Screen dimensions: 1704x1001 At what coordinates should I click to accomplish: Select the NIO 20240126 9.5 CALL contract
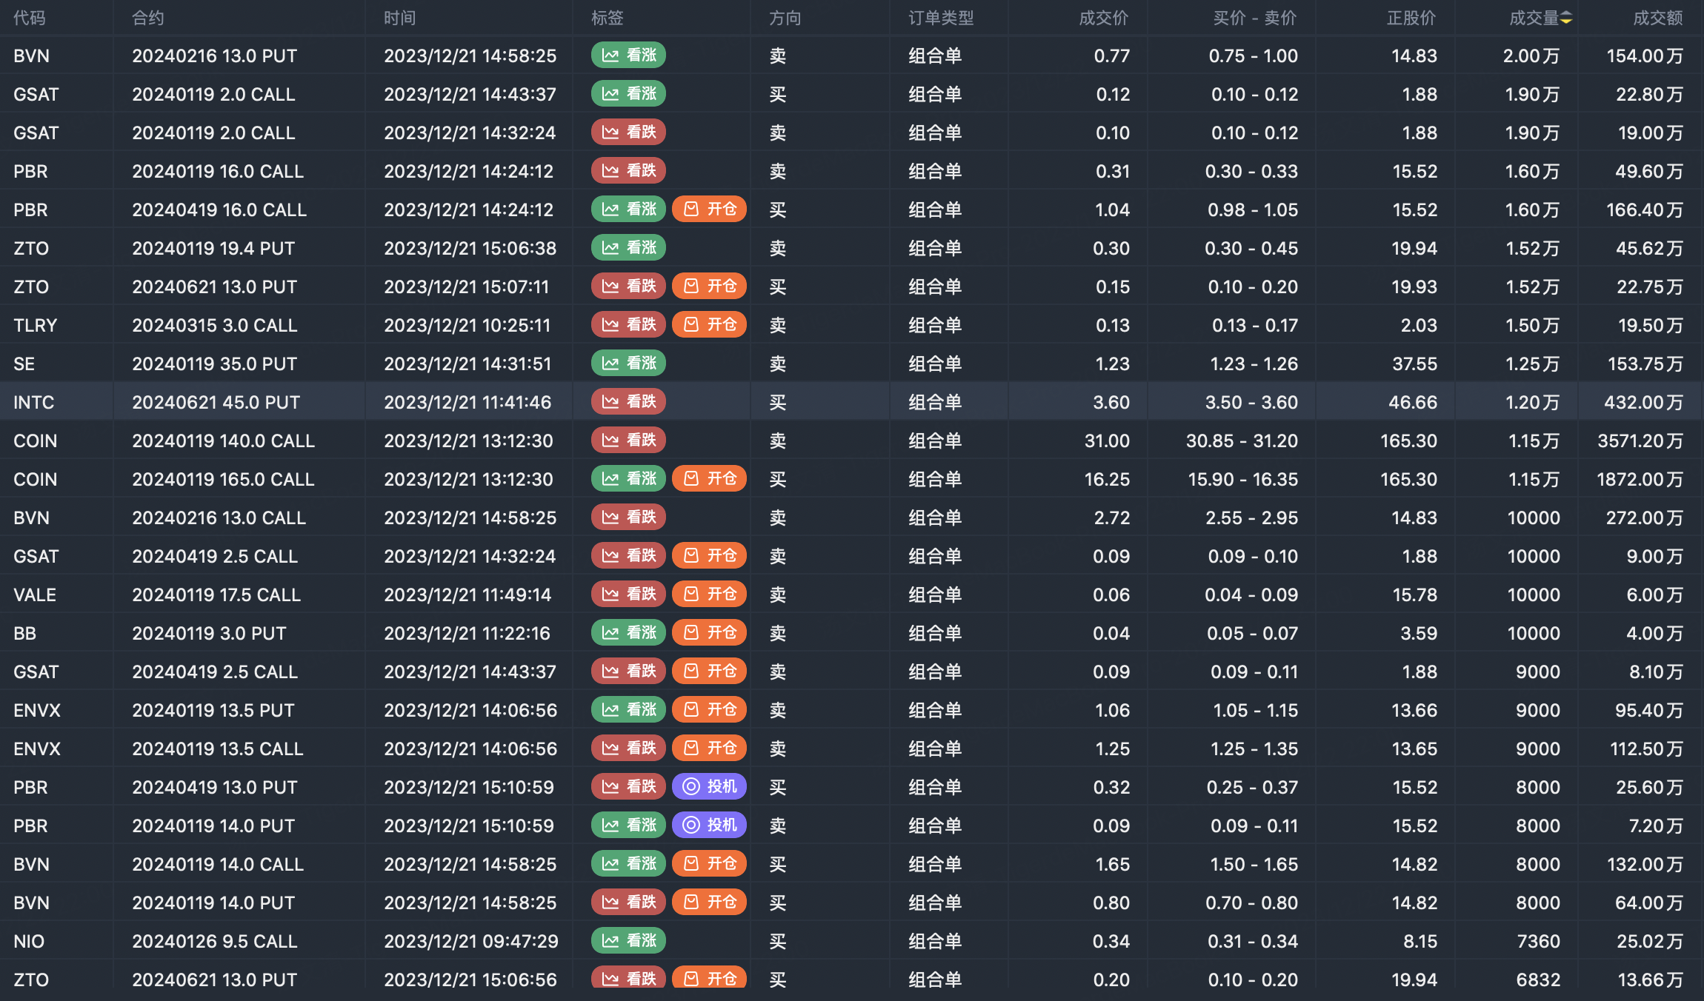pos(214,941)
